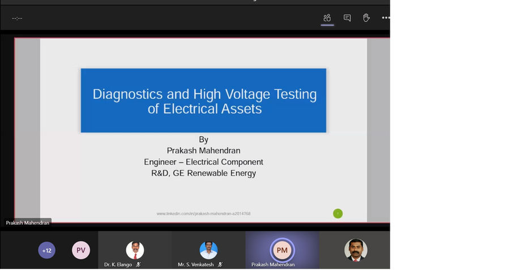Click the muted mic icon beside Dr. K. Elango

pyautogui.click(x=138, y=264)
